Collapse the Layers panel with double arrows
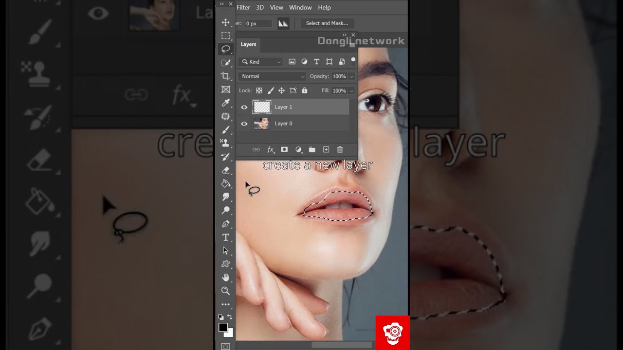The width and height of the screenshot is (623, 350). tap(345, 35)
